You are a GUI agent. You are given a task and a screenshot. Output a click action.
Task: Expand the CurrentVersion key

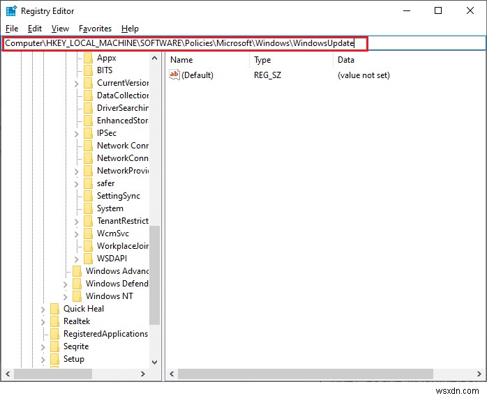77,84
